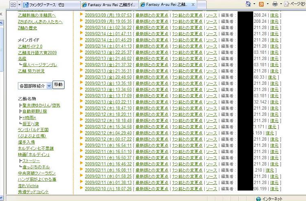Screen dimensions: 306x201
Task: Click the left panel scrollbar up arrow
Action: tap(1, 23)
